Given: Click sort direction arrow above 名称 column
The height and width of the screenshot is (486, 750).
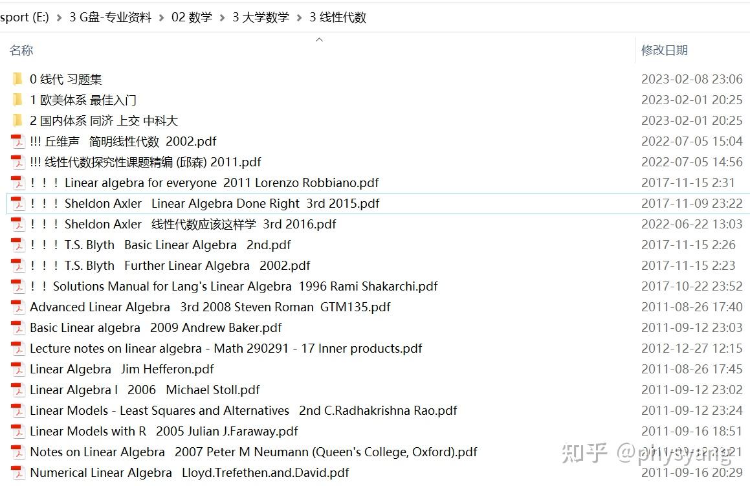Looking at the screenshot, I should tap(320, 39).
